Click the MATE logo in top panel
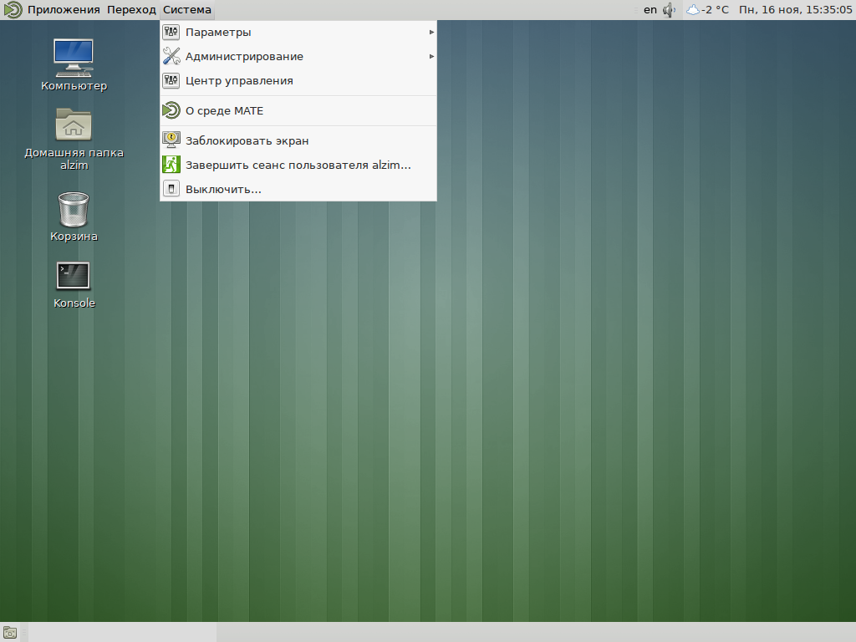This screenshot has height=642, width=856. 13,10
